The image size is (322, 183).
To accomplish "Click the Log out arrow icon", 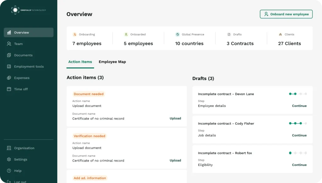I will pyautogui.click(x=9, y=181).
